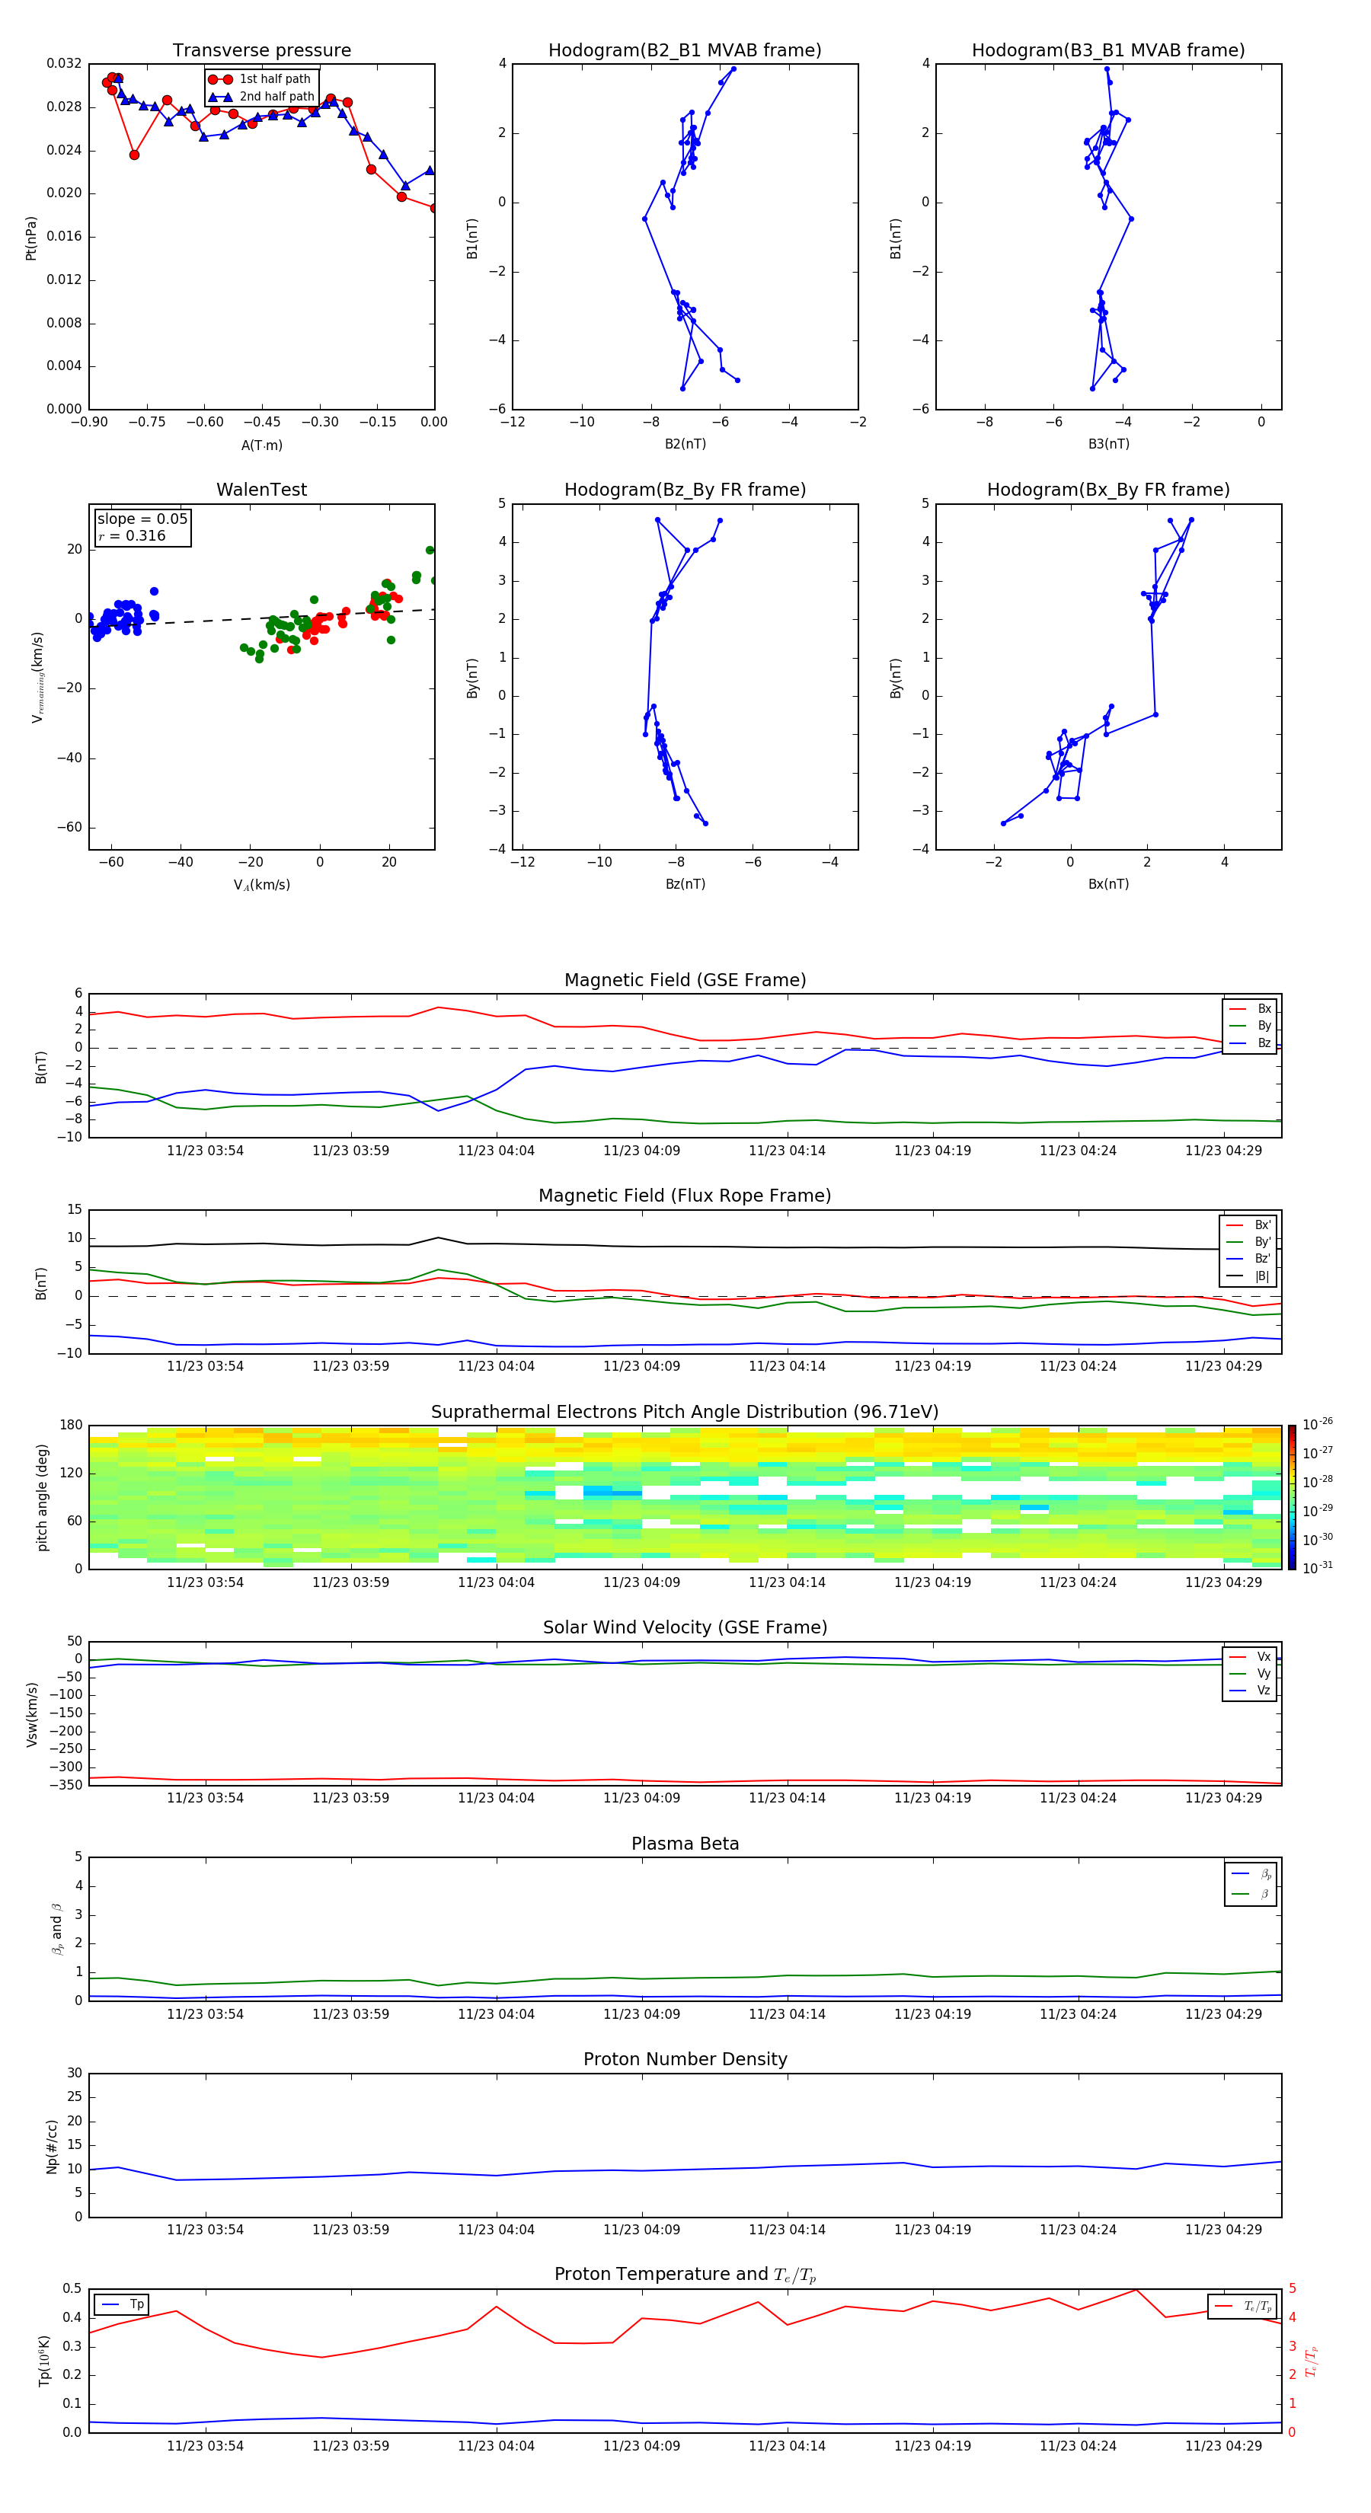Click the red 'Te/Tp' right axis label
1371x2513 pixels.
tap(1311, 2361)
